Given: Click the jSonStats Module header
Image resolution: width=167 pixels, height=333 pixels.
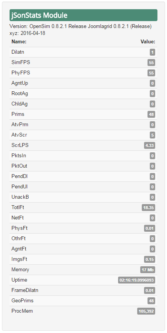Looking at the screenshot, I should tap(83, 15).
